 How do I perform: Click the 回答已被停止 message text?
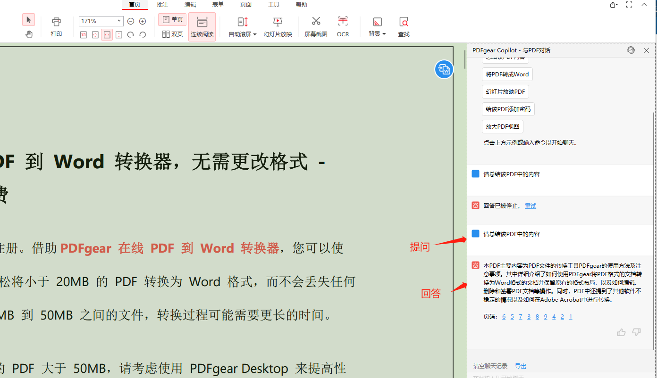[503, 206]
